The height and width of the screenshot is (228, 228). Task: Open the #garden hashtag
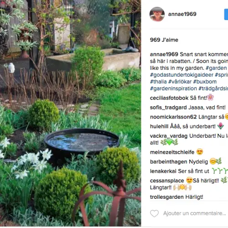click(x=216, y=68)
